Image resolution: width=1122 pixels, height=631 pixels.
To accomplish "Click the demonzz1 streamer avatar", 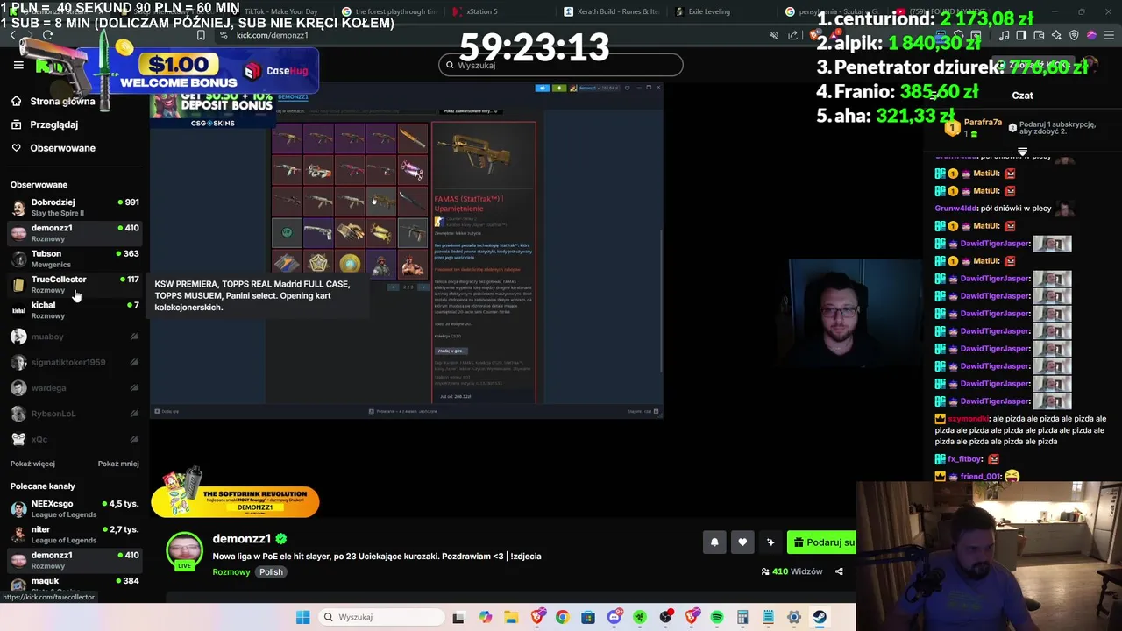I will [184, 550].
